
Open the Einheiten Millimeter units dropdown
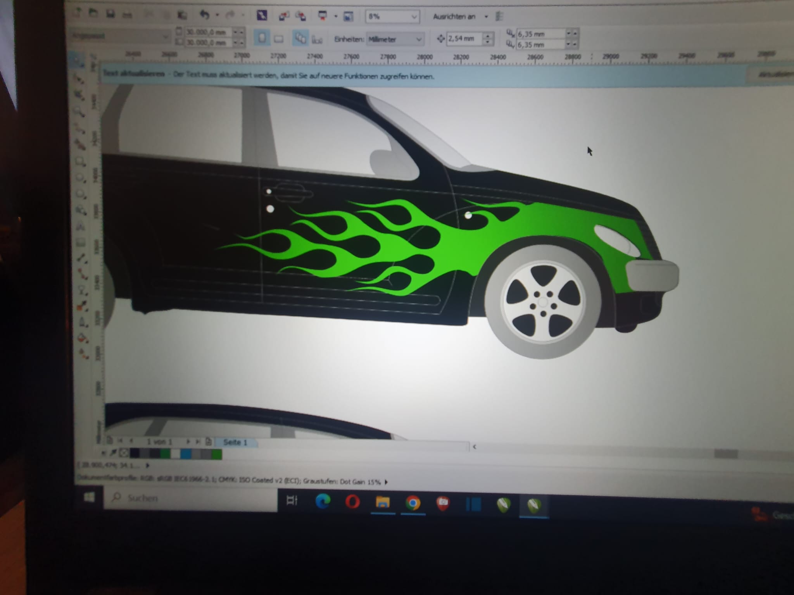coord(419,40)
